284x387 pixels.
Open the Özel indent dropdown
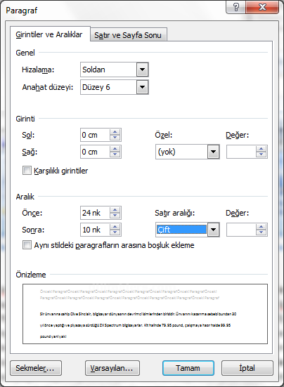click(214, 152)
